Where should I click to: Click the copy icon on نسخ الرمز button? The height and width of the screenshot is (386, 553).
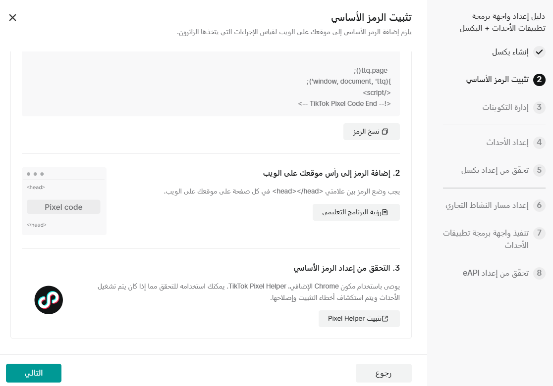click(x=385, y=132)
